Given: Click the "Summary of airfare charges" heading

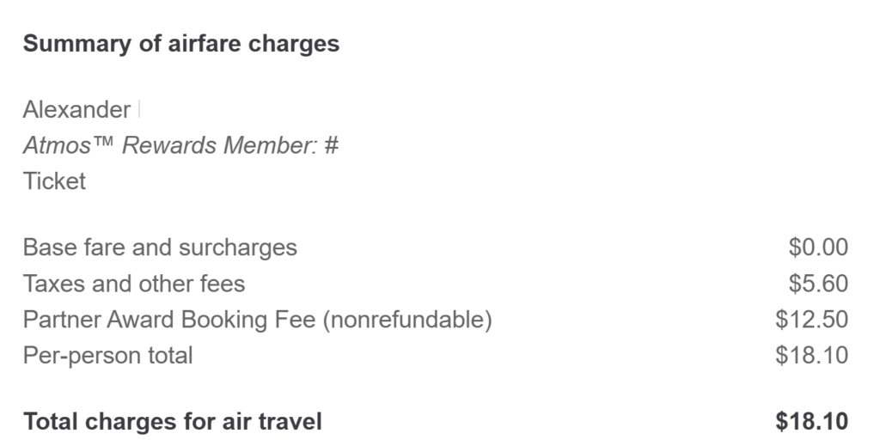Looking at the screenshot, I should click(180, 44).
